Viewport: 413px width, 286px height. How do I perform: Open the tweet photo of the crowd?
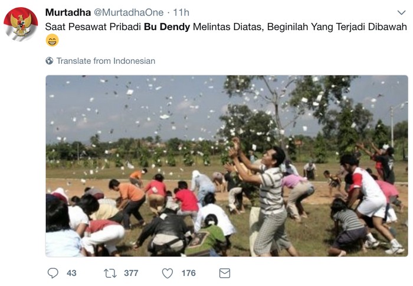click(227, 166)
